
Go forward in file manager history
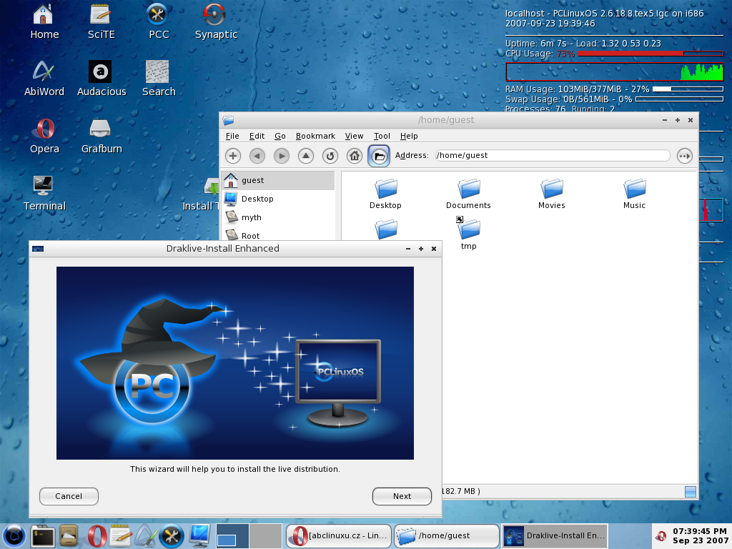[x=282, y=155]
